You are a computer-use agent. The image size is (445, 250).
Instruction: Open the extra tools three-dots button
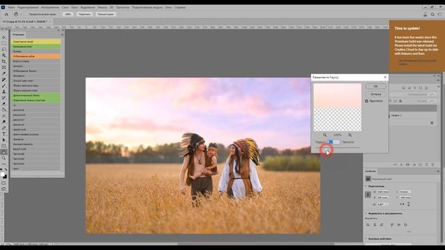click(x=3, y=164)
